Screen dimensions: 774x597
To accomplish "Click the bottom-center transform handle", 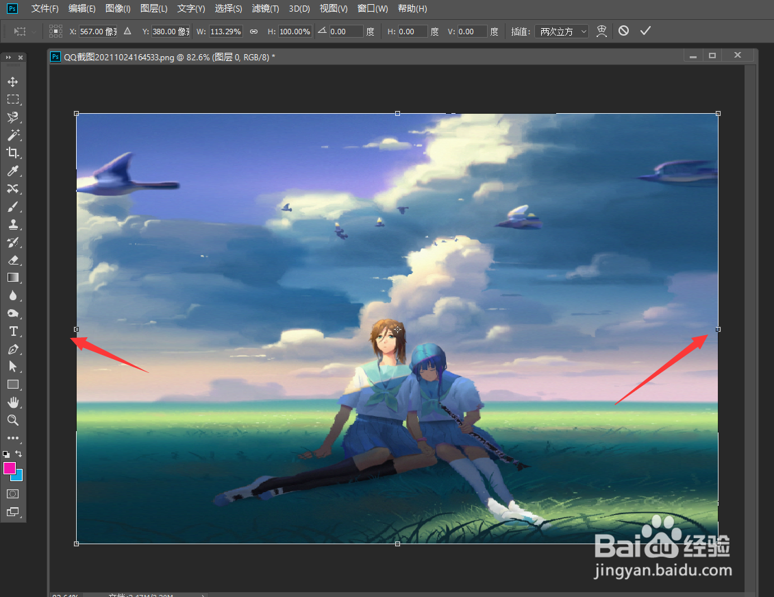I will 397,544.
